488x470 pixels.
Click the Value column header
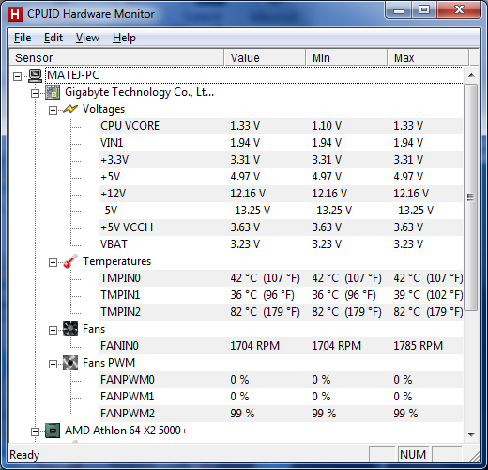coord(265,57)
